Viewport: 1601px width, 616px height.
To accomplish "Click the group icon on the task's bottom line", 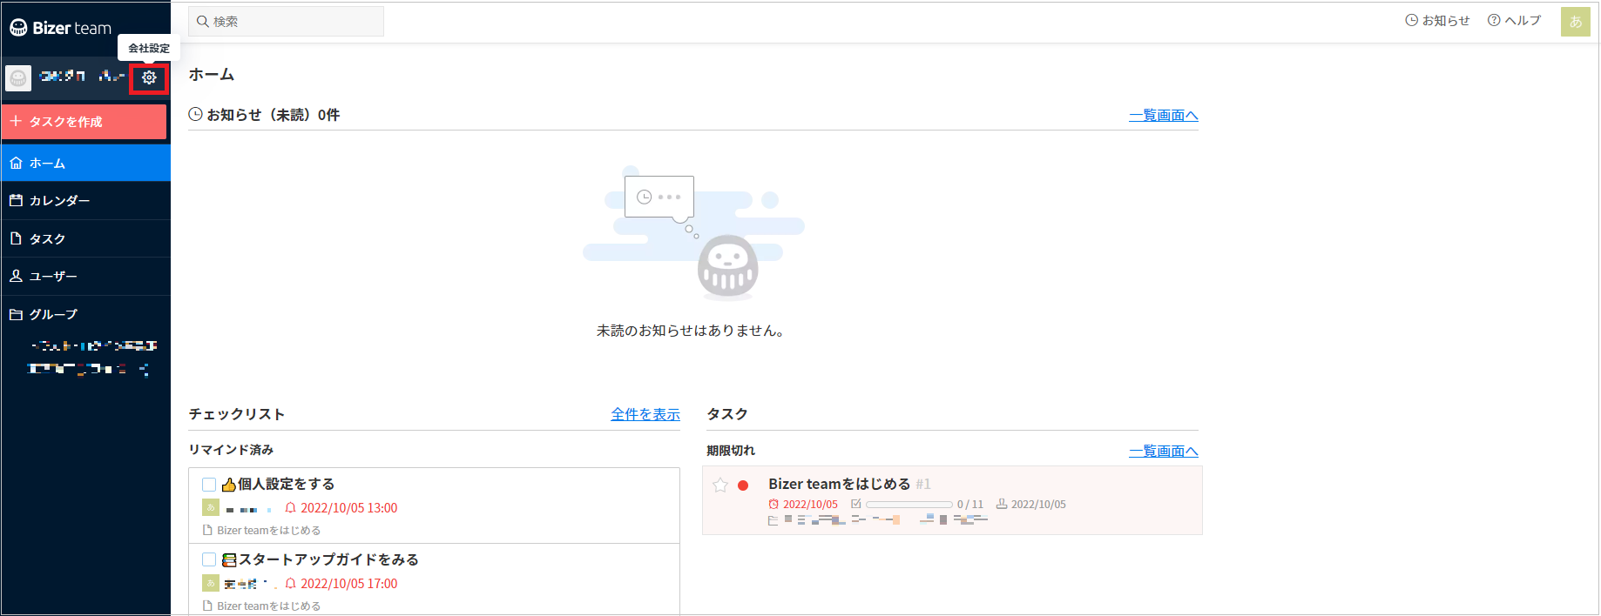I will click(x=773, y=520).
